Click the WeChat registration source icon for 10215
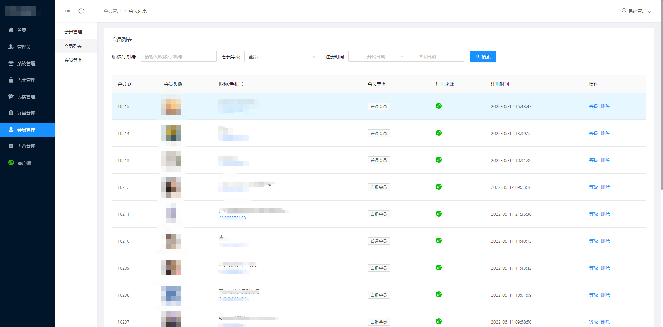This screenshot has height=327, width=663. tap(439, 106)
